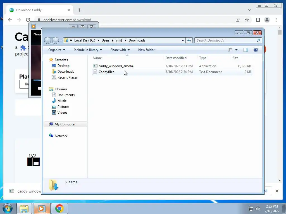Open the address bar history dropdown
Screen dimensions: 286x214
pyautogui.click(x=183, y=41)
